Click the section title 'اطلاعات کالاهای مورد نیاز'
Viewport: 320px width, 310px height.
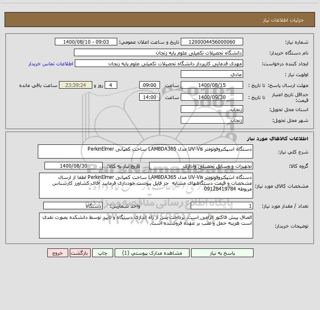278,139
